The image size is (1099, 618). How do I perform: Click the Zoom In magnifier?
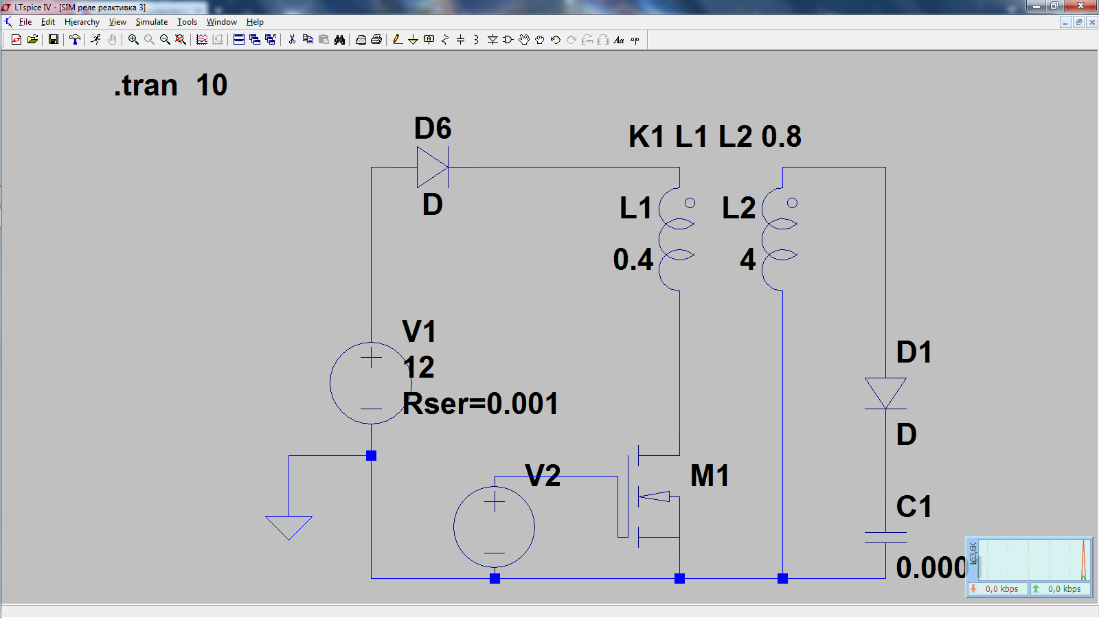133,40
